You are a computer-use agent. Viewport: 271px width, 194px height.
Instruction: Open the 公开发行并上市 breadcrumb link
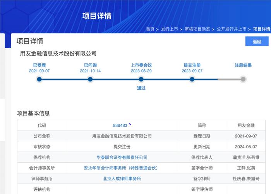coord(232,29)
